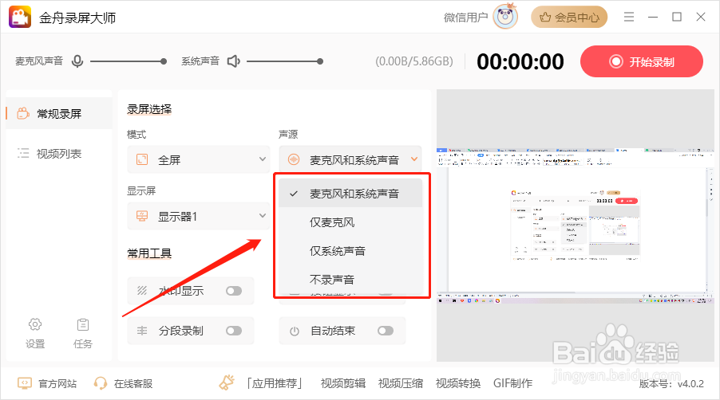Open the GIF制作 app link
Screen dimensions: 720x400
(513, 383)
